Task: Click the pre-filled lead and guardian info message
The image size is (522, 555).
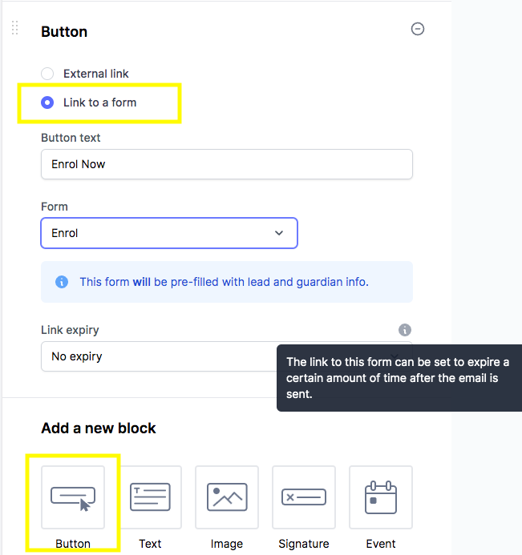Action: 224,282
